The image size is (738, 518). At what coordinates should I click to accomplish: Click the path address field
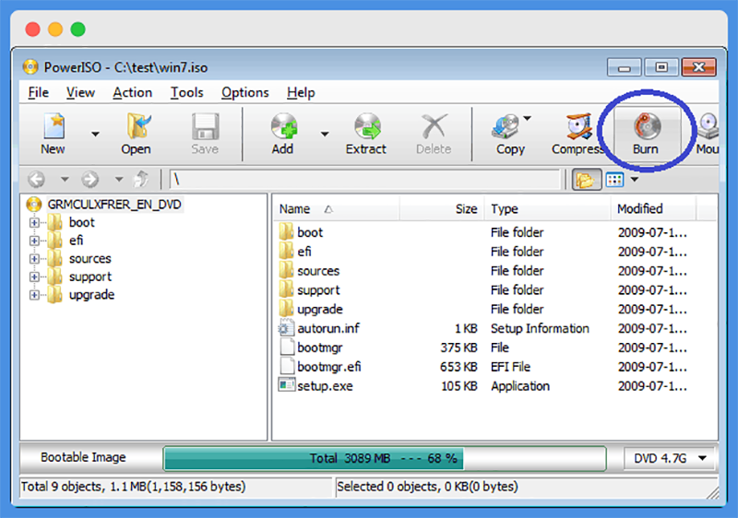pos(365,179)
